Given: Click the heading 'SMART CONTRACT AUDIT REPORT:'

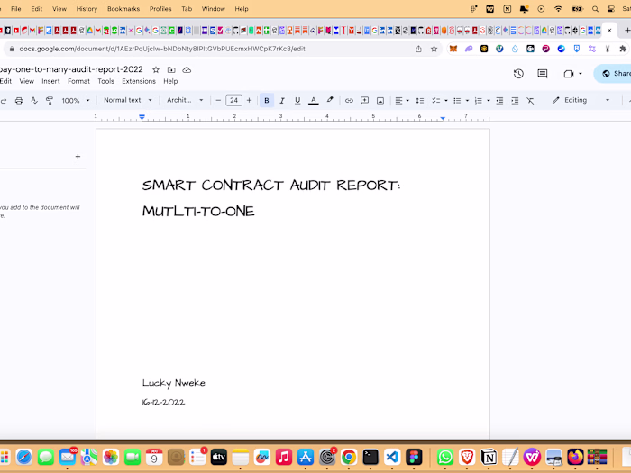Looking at the screenshot, I should pos(271,186).
